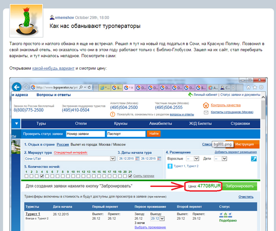Open the 'Вопросы и ответы' top menu item

tap(54, 95)
